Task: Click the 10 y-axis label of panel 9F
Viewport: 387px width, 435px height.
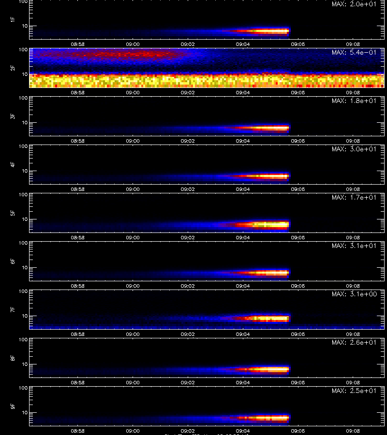Action: [25, 413]
